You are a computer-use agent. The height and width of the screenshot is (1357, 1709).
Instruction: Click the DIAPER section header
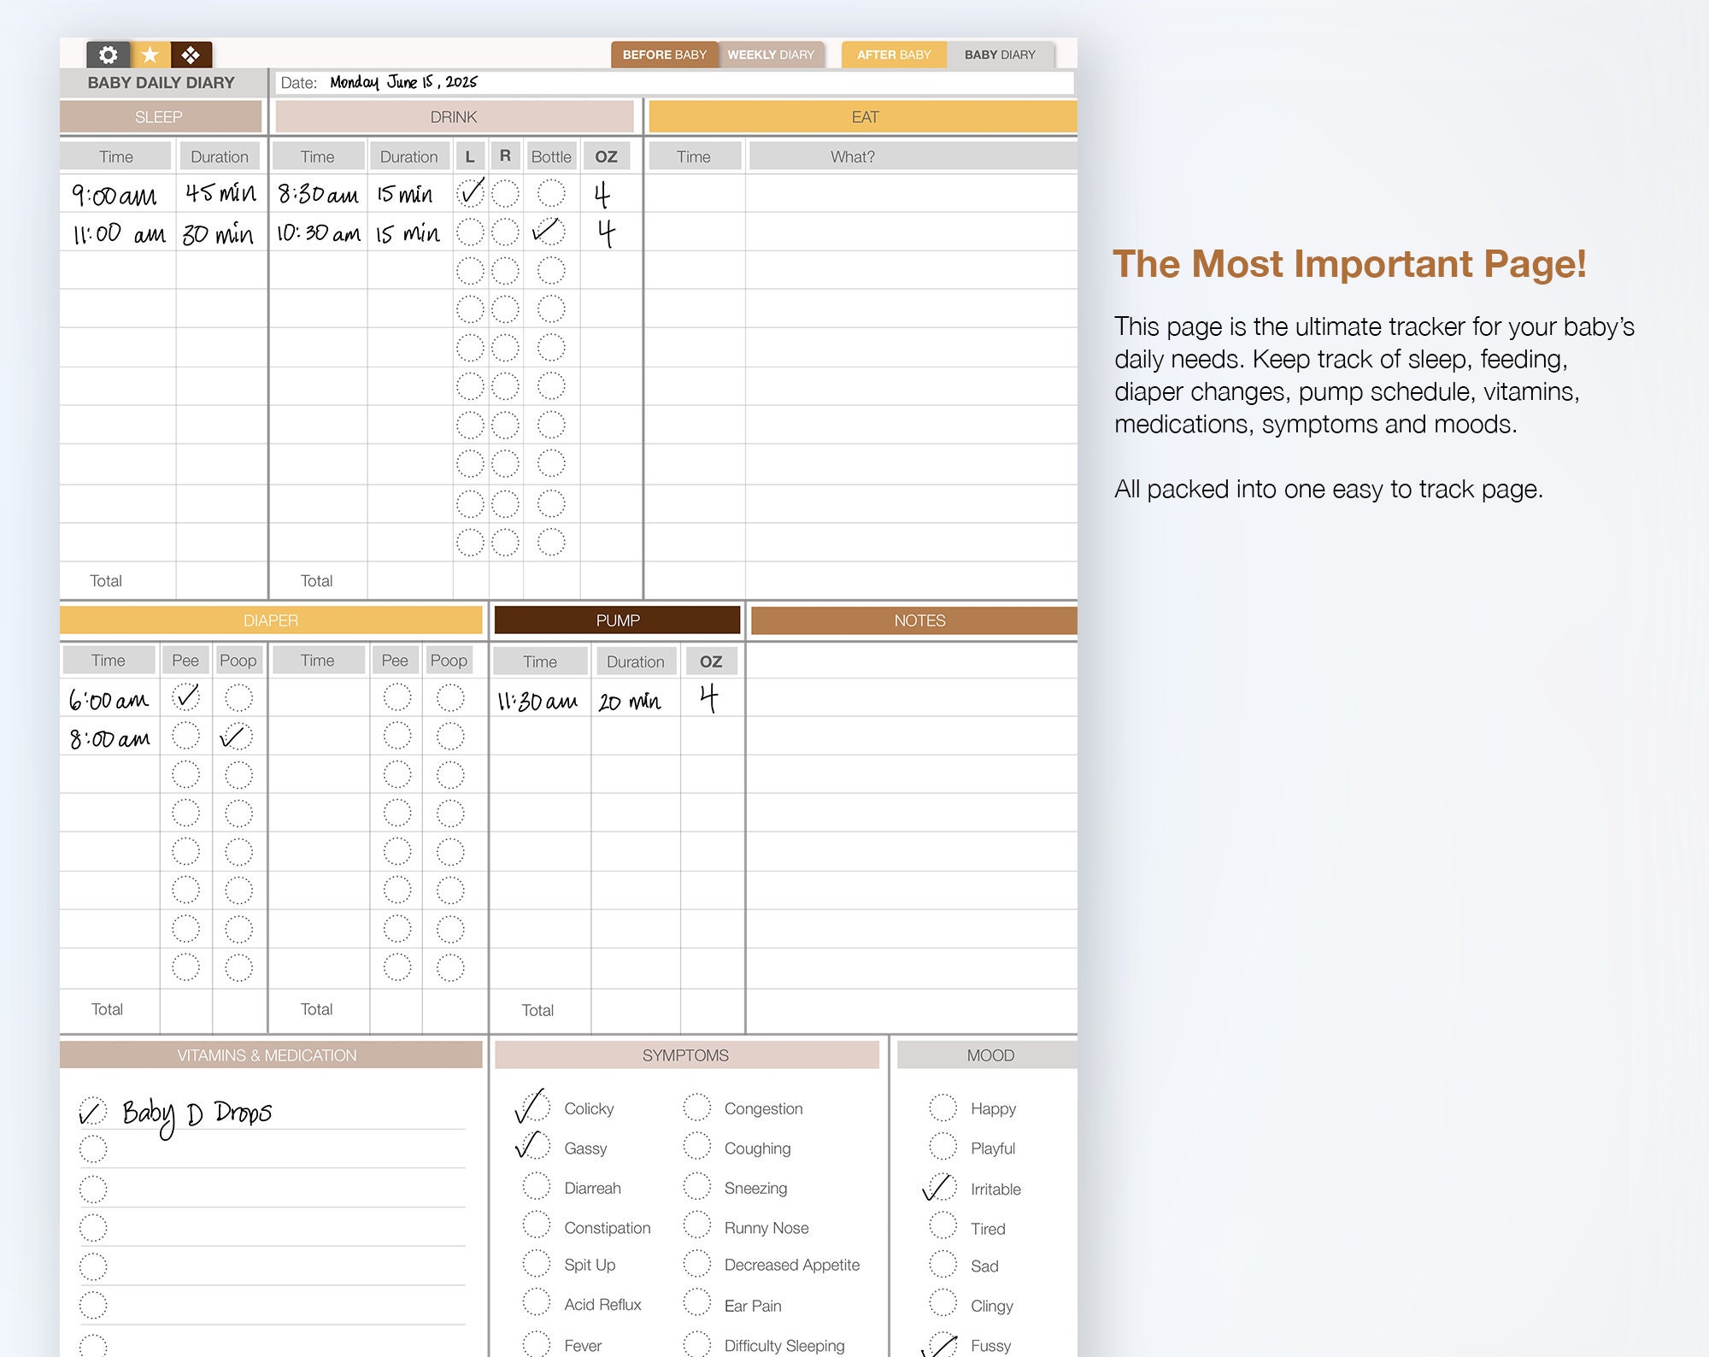tap(270, 620)
